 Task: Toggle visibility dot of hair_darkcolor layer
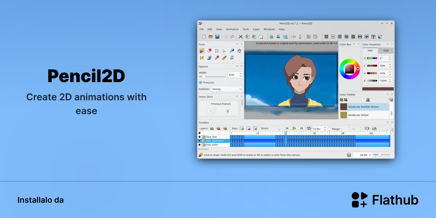[x=199, y=141]
